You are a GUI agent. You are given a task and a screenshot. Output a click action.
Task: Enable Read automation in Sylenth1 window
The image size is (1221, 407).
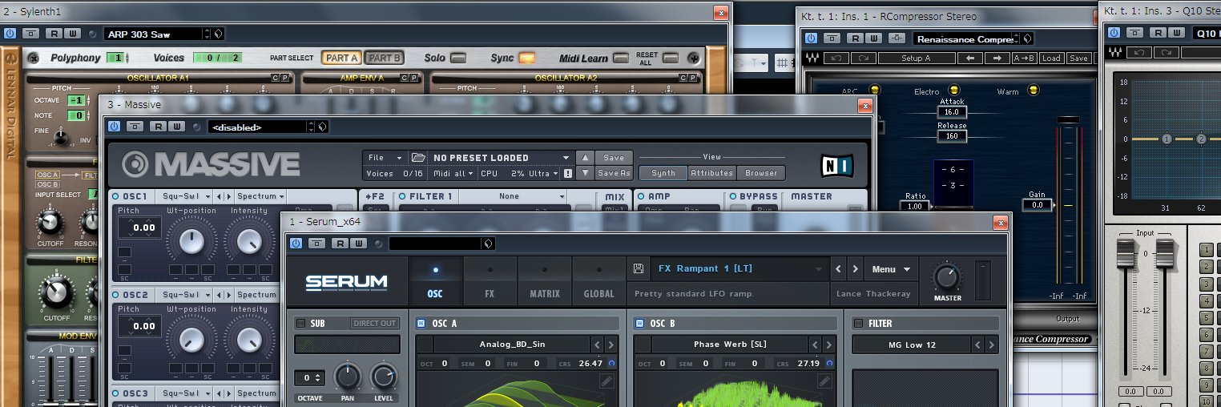(x=53, y=34)
